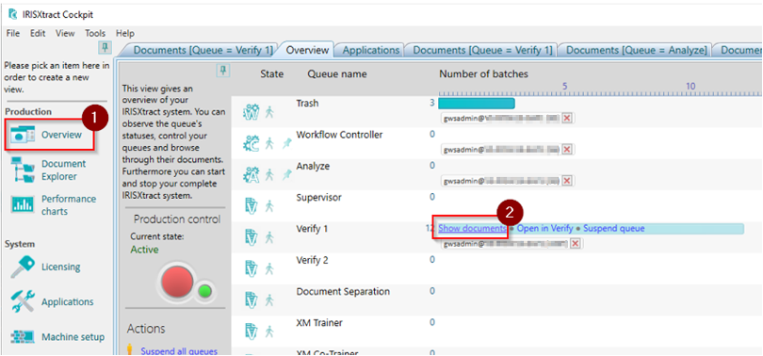Click the walking figure icon in Supervisor row
The width and height of the screenshot is (763, 356).
(269, 206)
